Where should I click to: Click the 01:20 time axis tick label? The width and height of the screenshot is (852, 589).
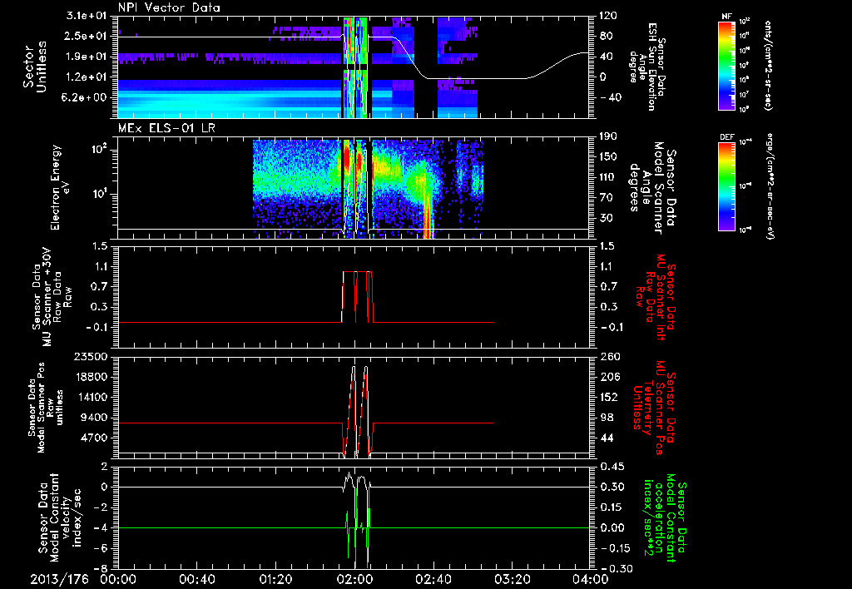tap(275, 579)
